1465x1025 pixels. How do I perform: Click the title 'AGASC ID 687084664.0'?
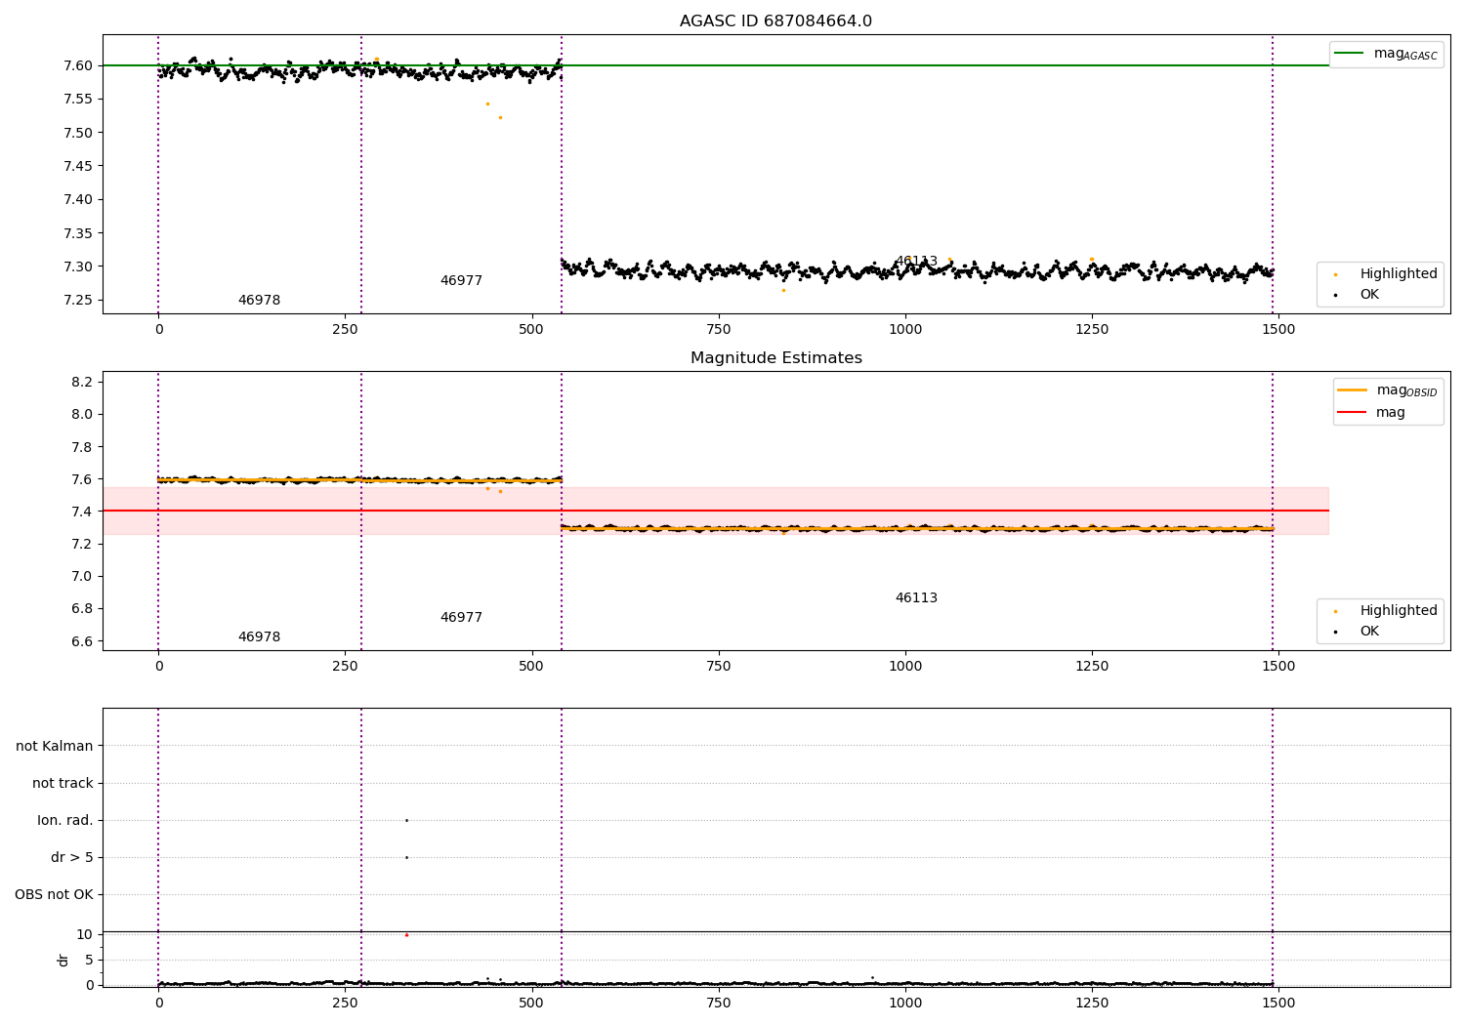(x=775, y=21)
